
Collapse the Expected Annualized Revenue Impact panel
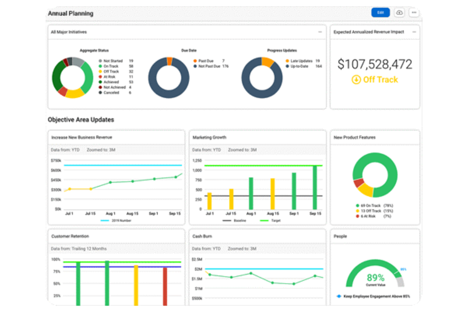tap(414, 32)
